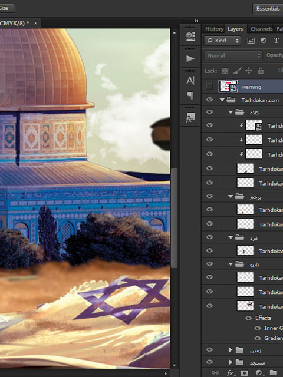This screenshot has width=283, height=377.
Task: Open the Kind filter dropdown
Action: tap(223, 41)
